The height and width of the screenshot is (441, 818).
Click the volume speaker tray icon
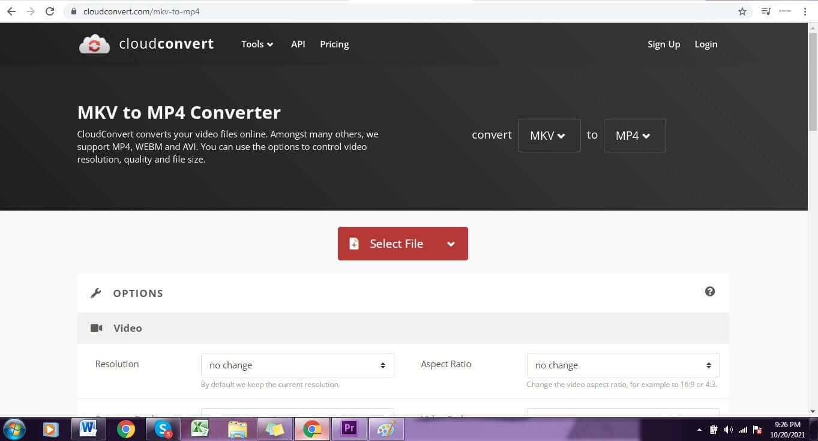pyautogui.click(x=729, y=430)
